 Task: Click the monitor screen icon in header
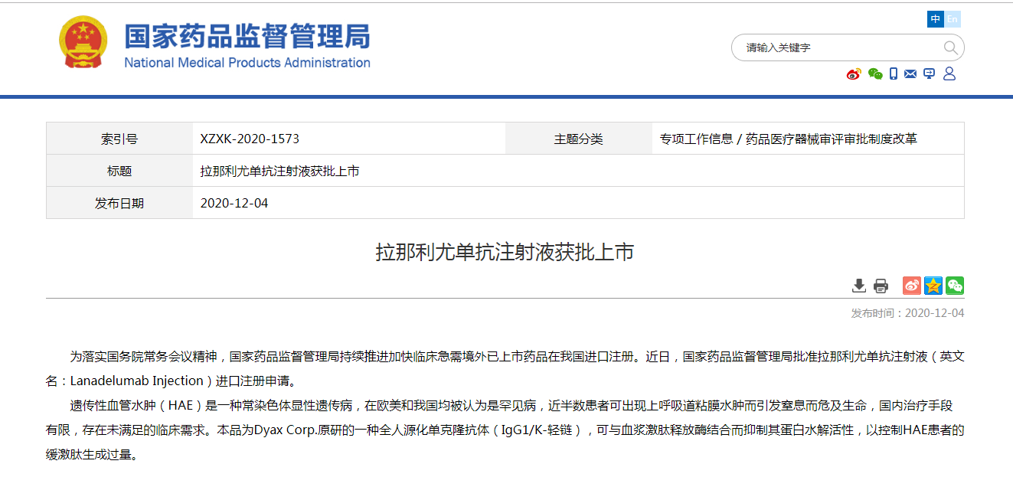point(930,74)
